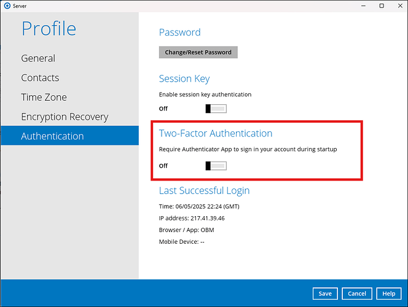The height and width of the screenshot is (307, 408).
Task: Click the Server app icon in title bar
Action: [7, 6]
